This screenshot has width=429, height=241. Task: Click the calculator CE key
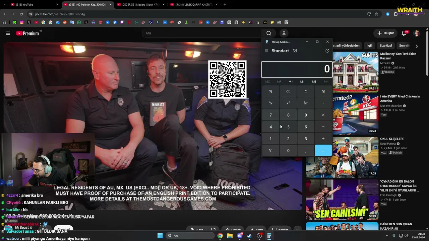pos(288,91)
